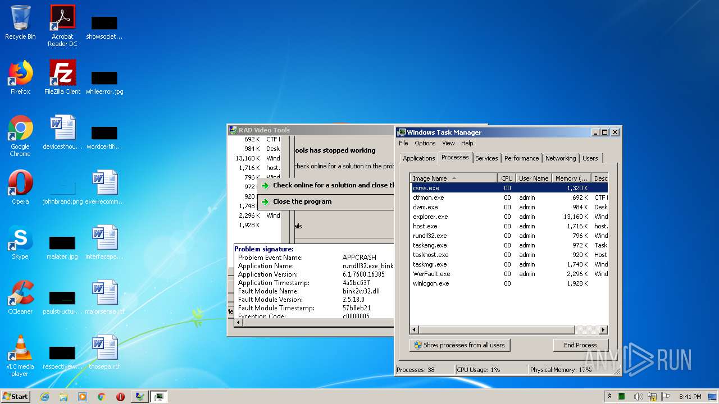Click Opera icon in taskbar
The image size is (719, 404).
point(120,397)
